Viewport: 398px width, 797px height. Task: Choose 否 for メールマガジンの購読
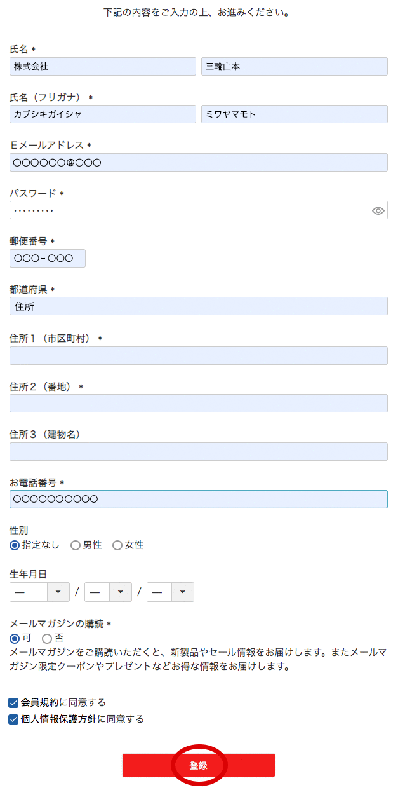(46, 638)
